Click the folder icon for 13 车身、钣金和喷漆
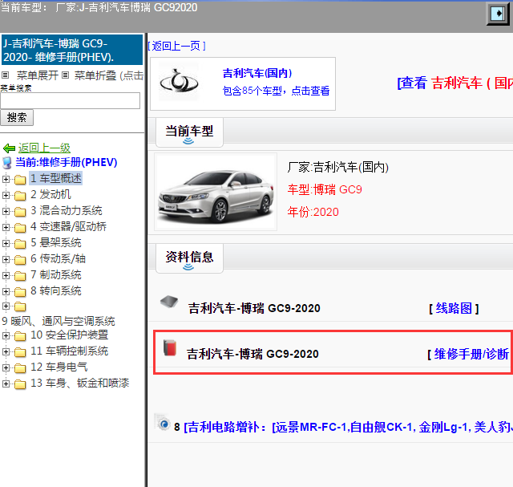This screenshot has height=487, width=513. coord(20,384)
